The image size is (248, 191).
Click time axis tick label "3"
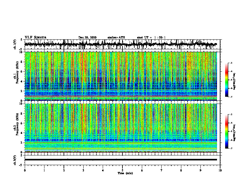(83, 170)
